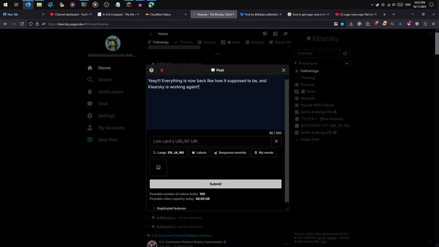Switch to the Followings feed tab
The image size is (439, 247).
(x=158, y=42)
